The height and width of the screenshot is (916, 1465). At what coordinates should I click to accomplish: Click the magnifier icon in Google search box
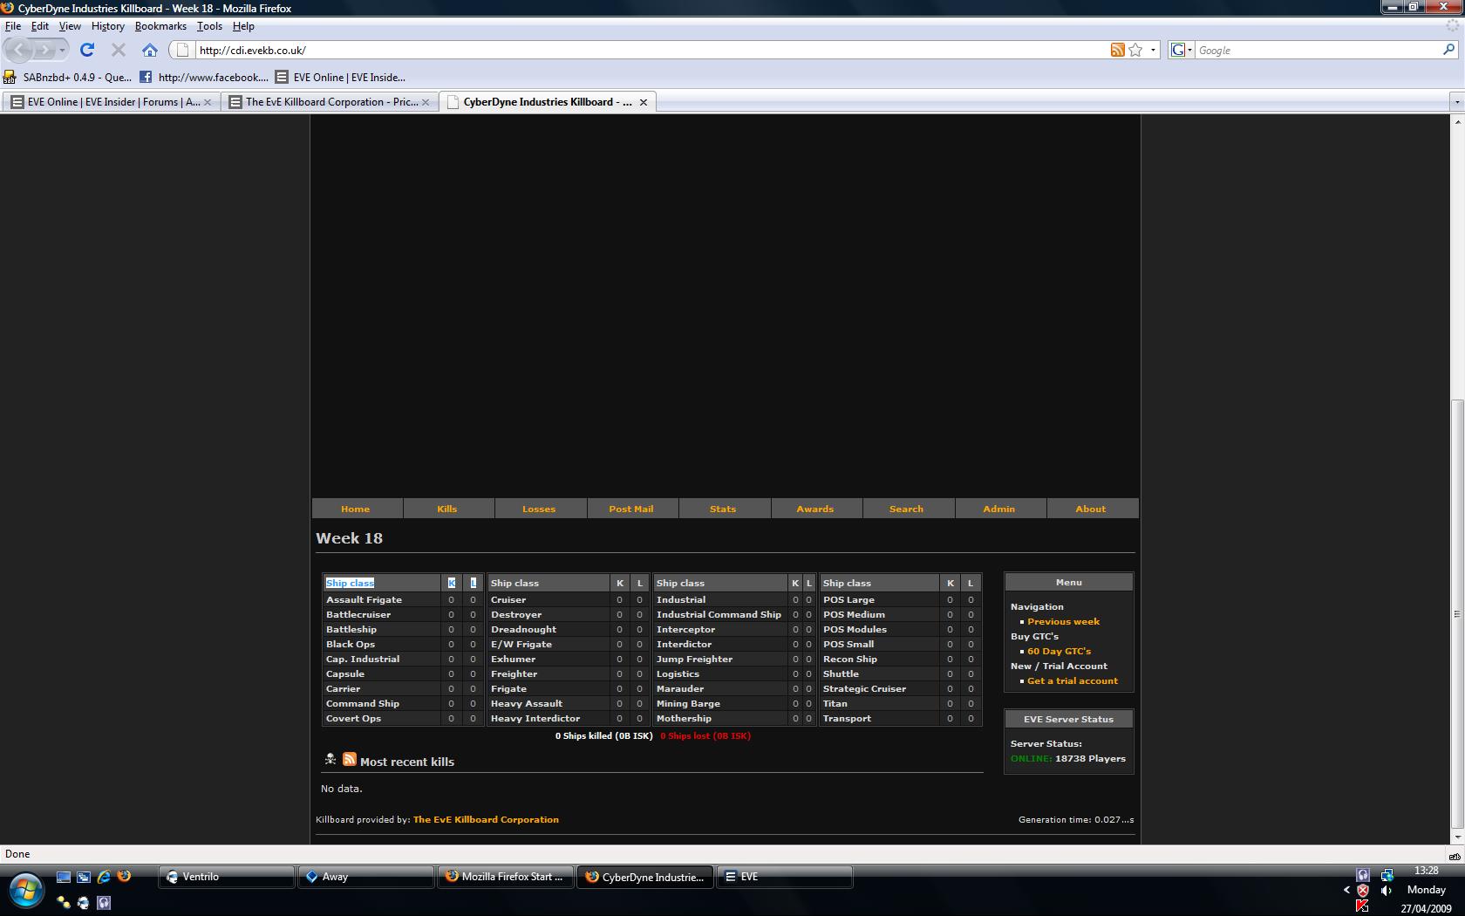1449,50
